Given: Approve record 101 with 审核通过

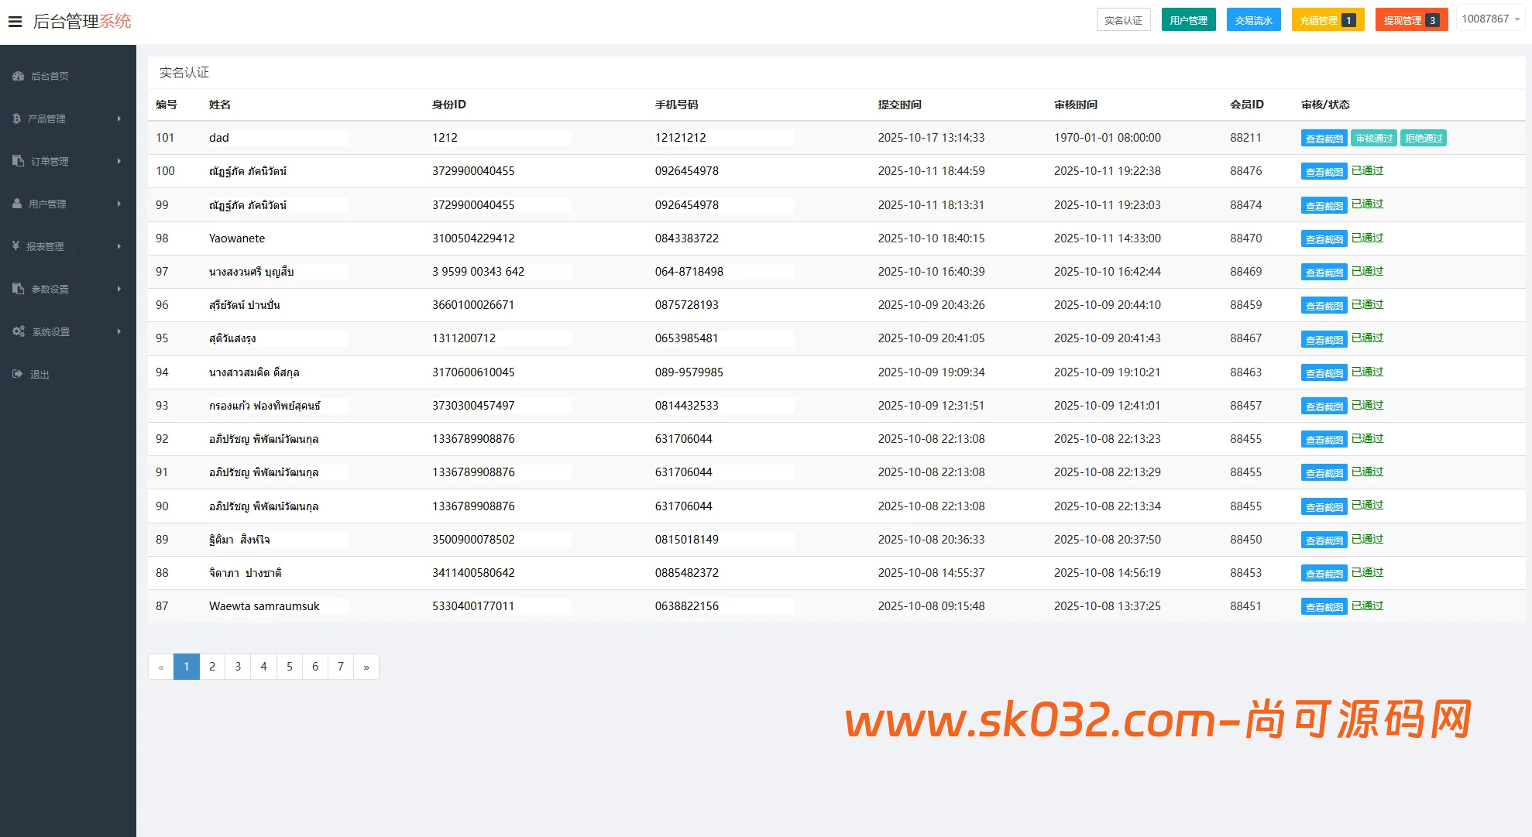Looking at the screenshot, I should [x=1374, y=138].
